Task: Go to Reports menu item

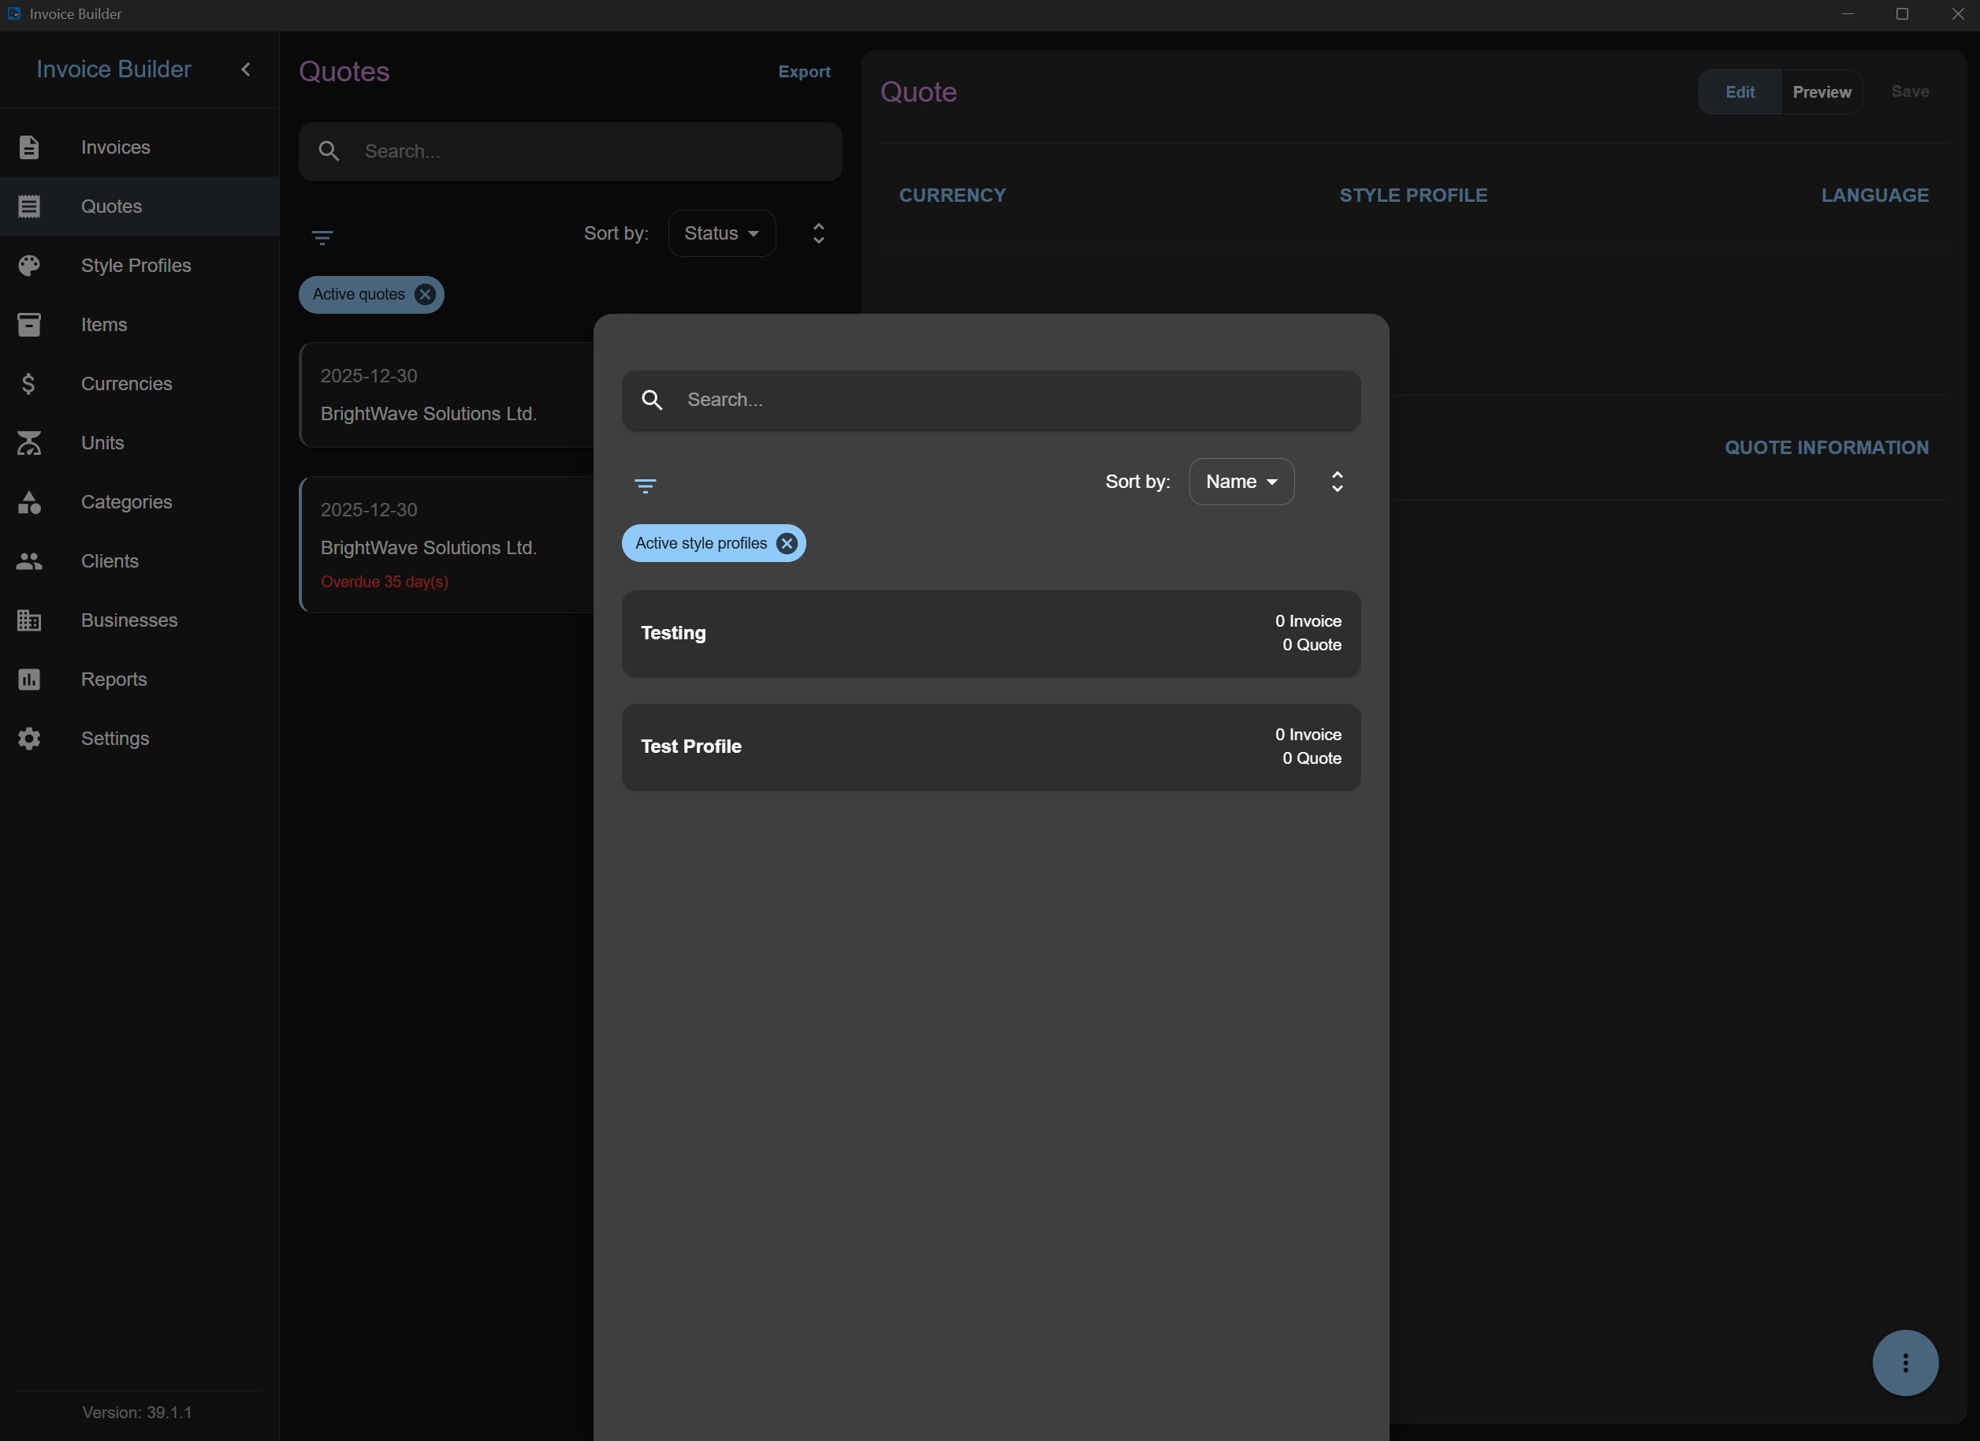Action: pyautogui.click(x=140, y=680)
